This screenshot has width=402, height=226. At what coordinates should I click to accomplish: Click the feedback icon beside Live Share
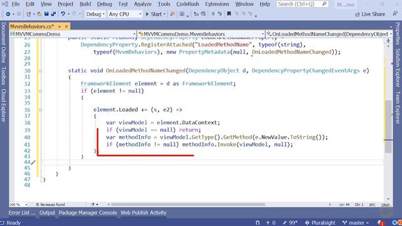pyautogui.click(x=395, y=14)
